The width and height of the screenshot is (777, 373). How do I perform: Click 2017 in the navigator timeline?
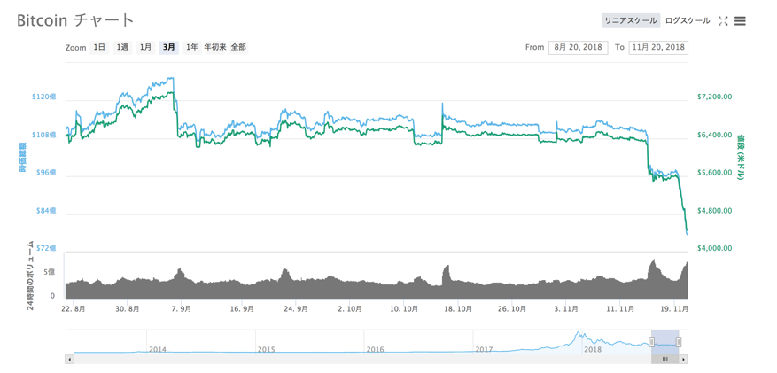tap(484, 349)
